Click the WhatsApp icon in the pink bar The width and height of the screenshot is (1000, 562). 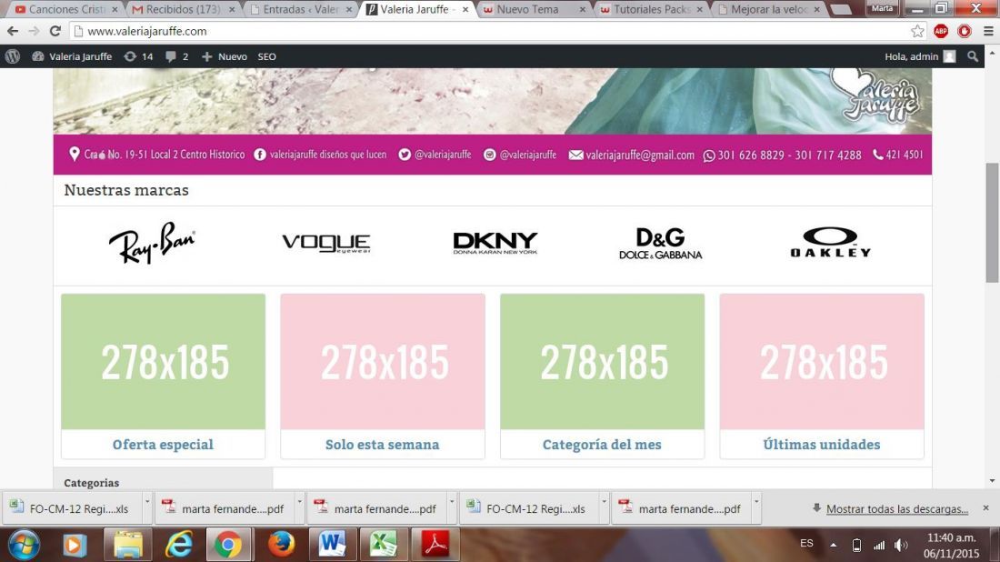point(708,155)
